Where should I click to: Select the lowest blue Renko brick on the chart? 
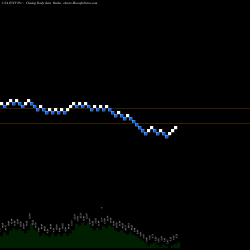coord(166,136)
